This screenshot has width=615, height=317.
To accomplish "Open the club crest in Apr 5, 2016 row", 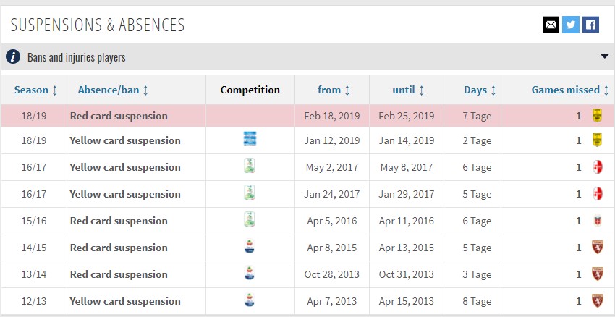I will point(597,221).
